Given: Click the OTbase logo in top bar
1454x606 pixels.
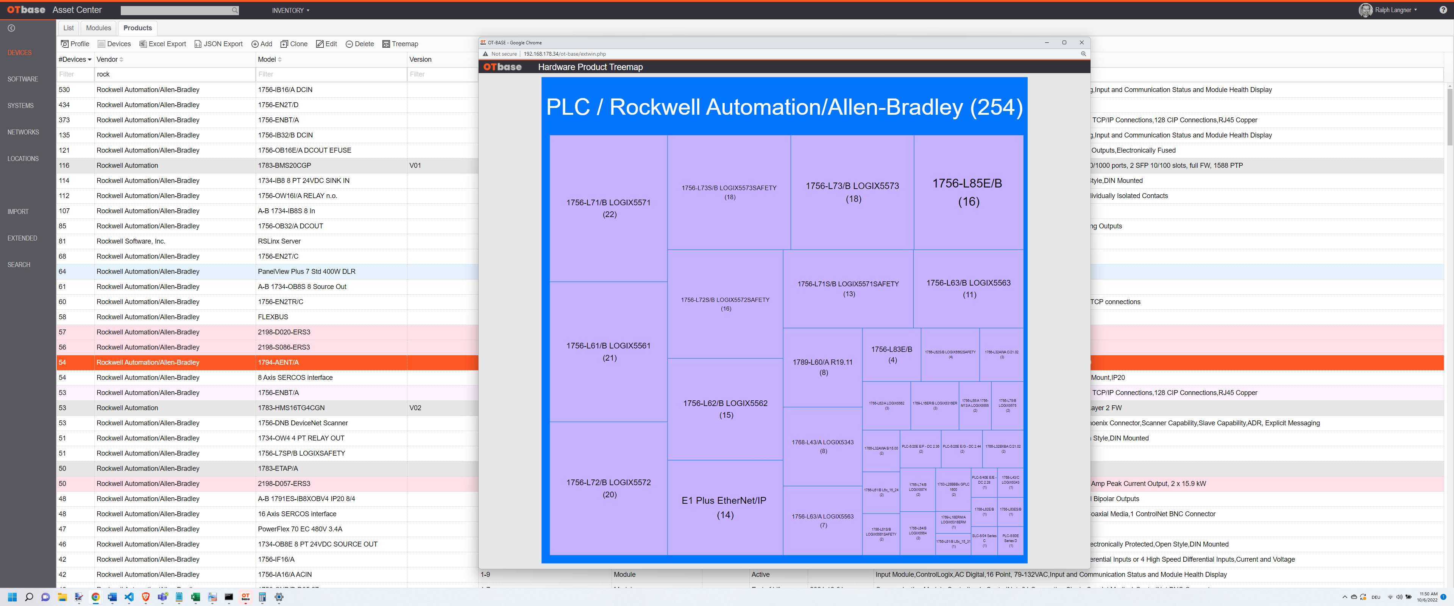Looking at the screenshot, I should (26, 9).
